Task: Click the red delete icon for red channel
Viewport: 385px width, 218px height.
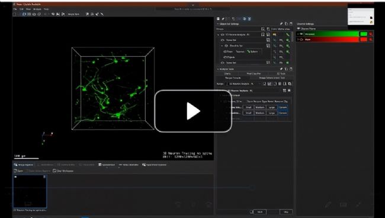Action: (x=371, y=39)
